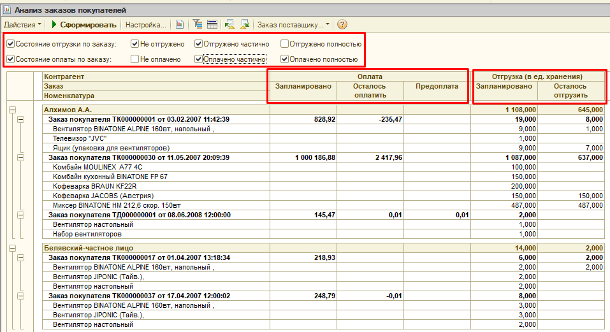Uncheck the Не отгружено checkbox

(135, 44)
